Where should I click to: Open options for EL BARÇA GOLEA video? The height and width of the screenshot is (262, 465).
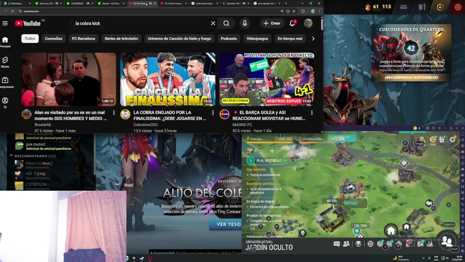click(x=312, y=113)
